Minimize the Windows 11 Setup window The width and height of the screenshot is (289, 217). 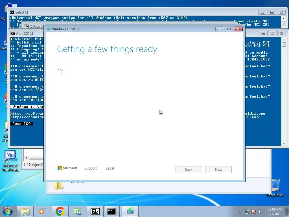click(220, 29)
